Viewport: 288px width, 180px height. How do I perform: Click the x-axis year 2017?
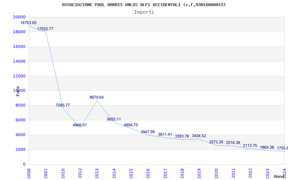[x=165, y=174]
